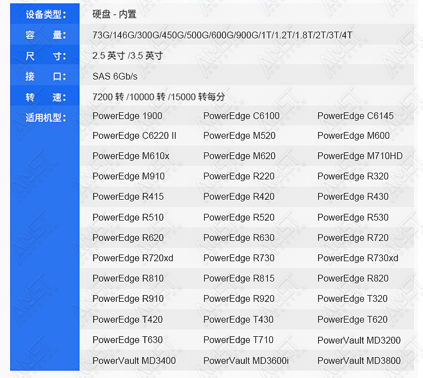This screenshot has height=378, width=423.
Task: Click PowerEdge T710 cell
Action: pos(239,340)
